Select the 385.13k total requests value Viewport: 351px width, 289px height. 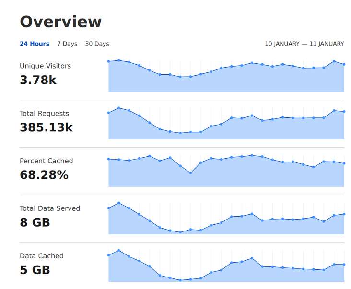[x=47, y=127]
